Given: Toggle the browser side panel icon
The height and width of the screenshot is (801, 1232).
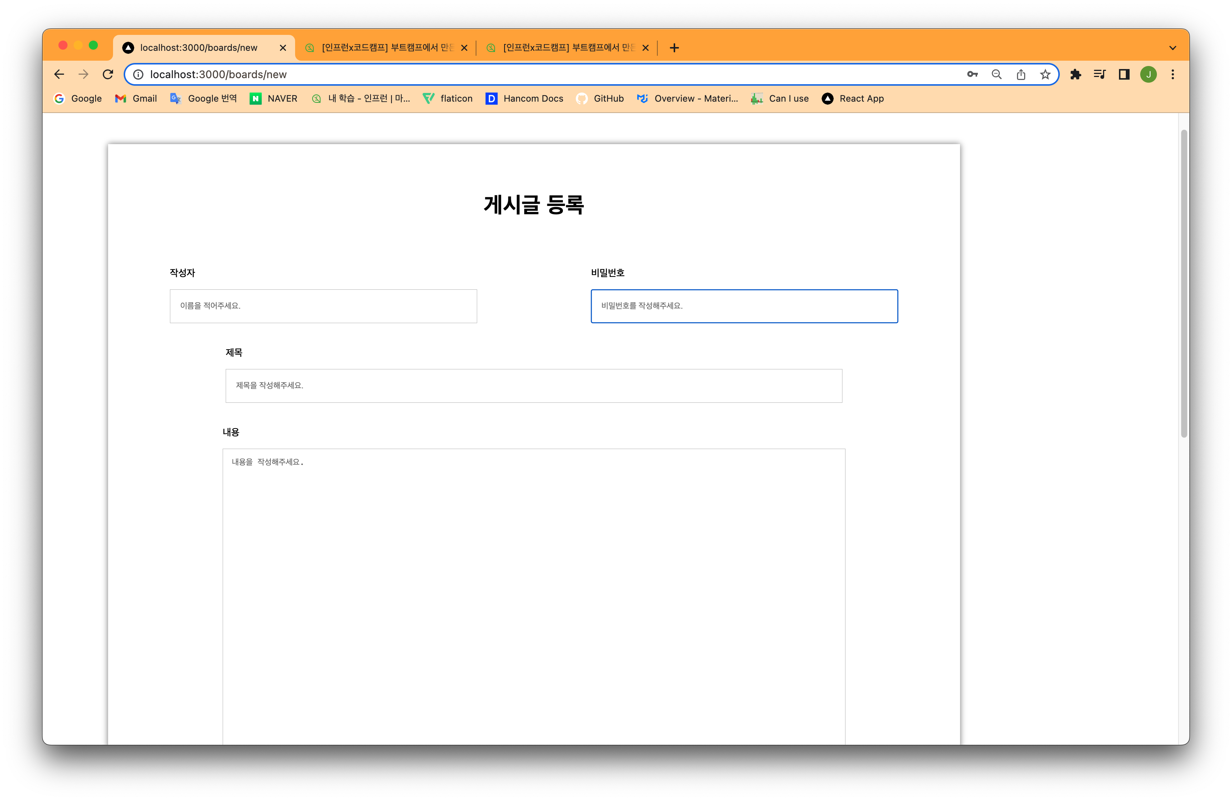Looking at the screenshot, I should point(1124,74).
